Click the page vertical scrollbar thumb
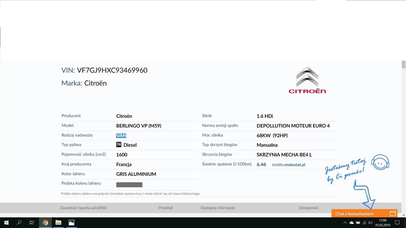This screenshot has width=406, height=228. pyautogui.click(x=403, y=65)
